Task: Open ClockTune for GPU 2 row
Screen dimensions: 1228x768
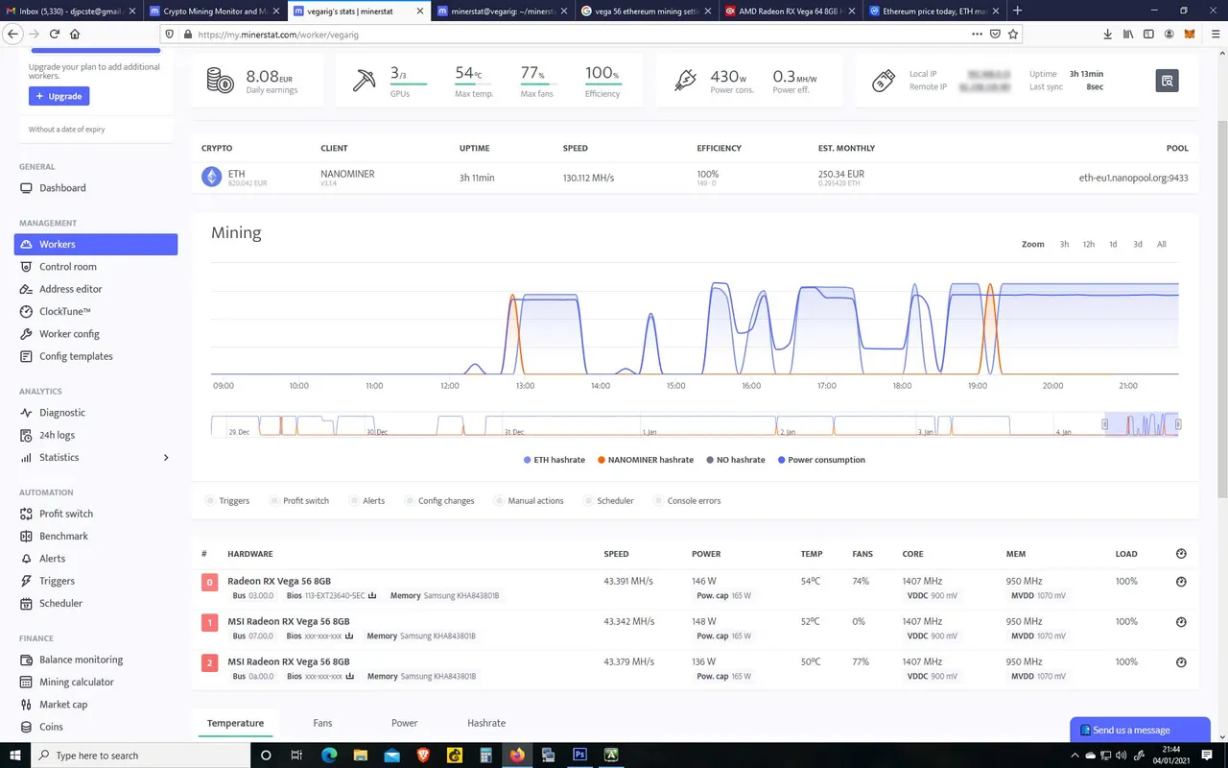Action: coord(1181,662)
